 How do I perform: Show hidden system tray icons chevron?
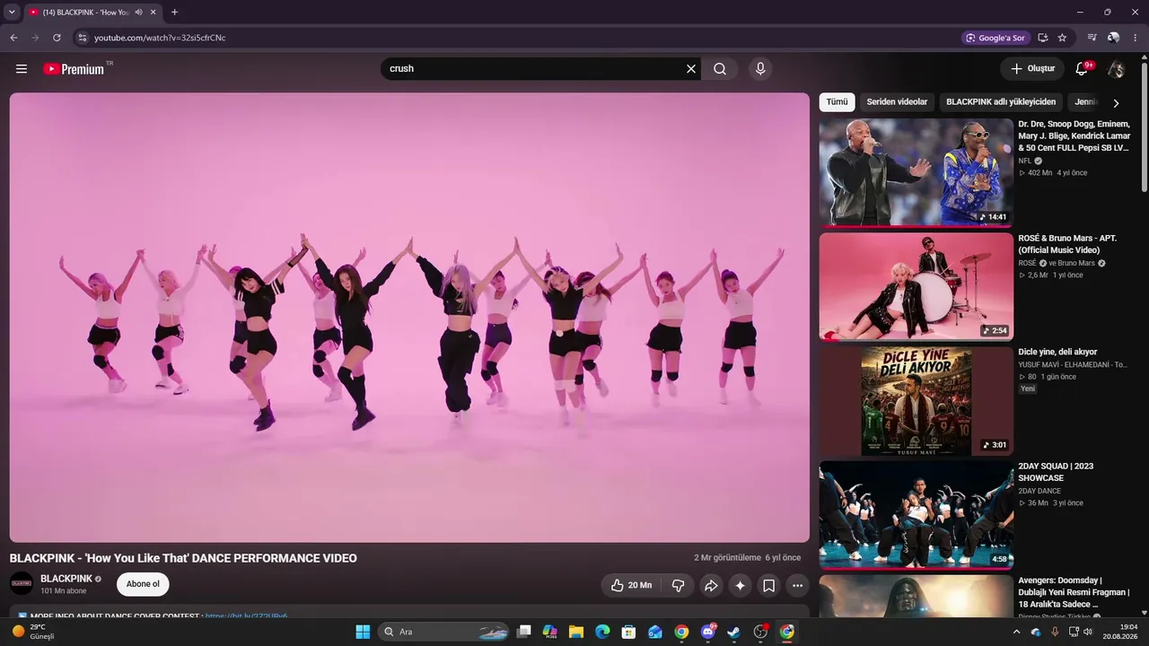point(1016,632)
